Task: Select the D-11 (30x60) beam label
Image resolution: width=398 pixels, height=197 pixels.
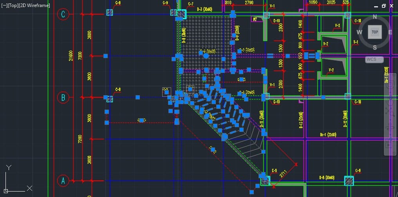Action: 262,119
